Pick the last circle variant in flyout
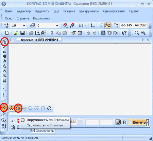Screen dimensions: 153x141 49,108
